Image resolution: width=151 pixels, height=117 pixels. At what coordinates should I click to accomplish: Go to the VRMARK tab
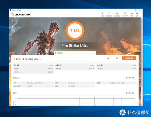(x=125, y=14)
